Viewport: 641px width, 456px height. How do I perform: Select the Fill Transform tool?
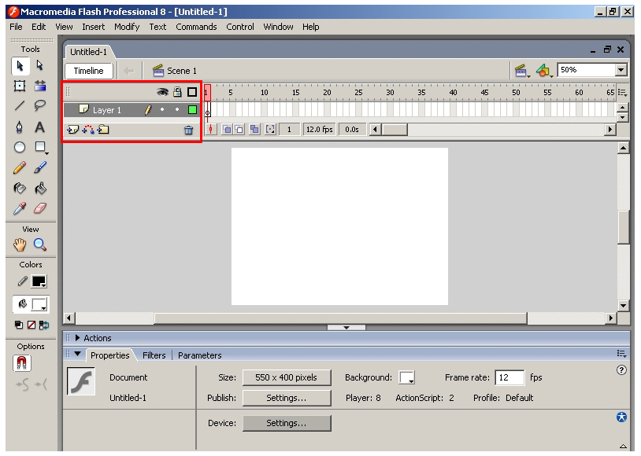coord(40,86)
